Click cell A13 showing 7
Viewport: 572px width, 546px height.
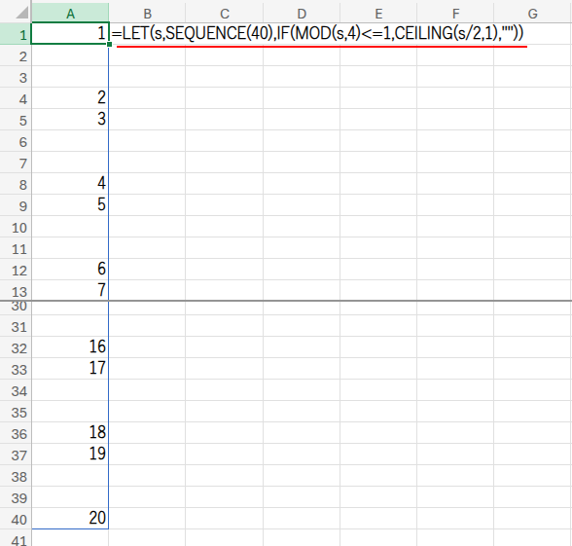pyautogui.click(x=70, y=290)
